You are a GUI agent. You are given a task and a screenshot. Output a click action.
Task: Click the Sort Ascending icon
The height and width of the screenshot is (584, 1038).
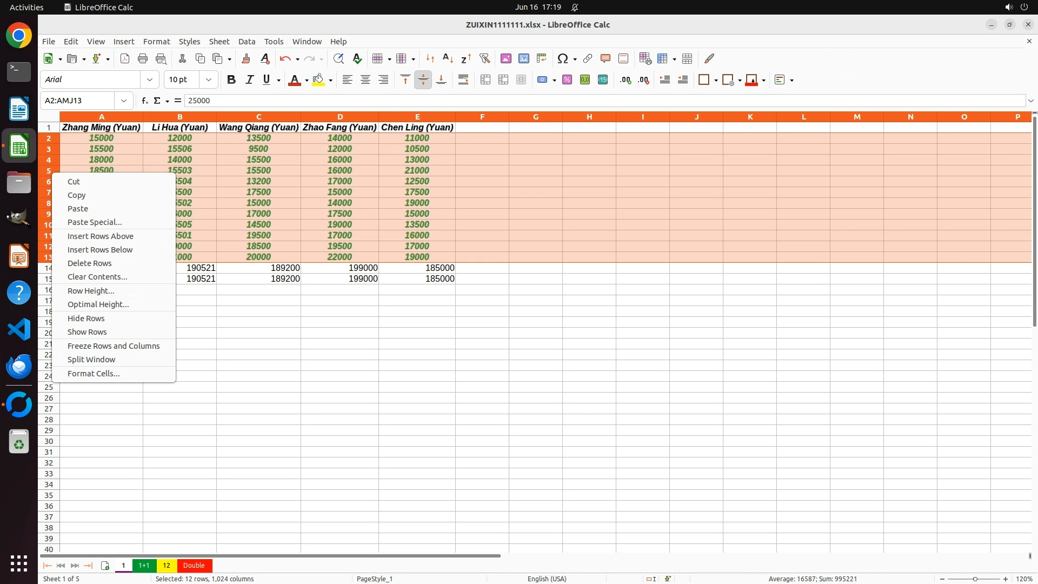pyautogui.click(x=448, y=59)
